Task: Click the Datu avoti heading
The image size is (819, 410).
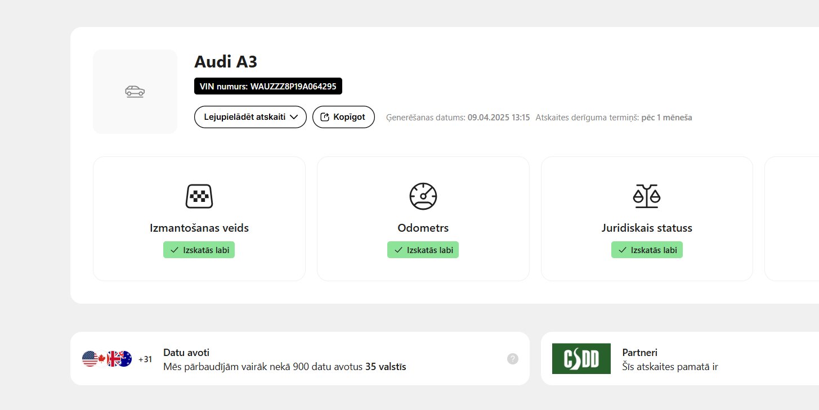Action: (x=186, y=353)
